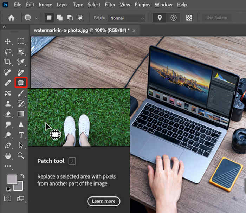
Task: Select the Spot Healing Brush tool
Action: pyautogui.click(x=7, y=72)
